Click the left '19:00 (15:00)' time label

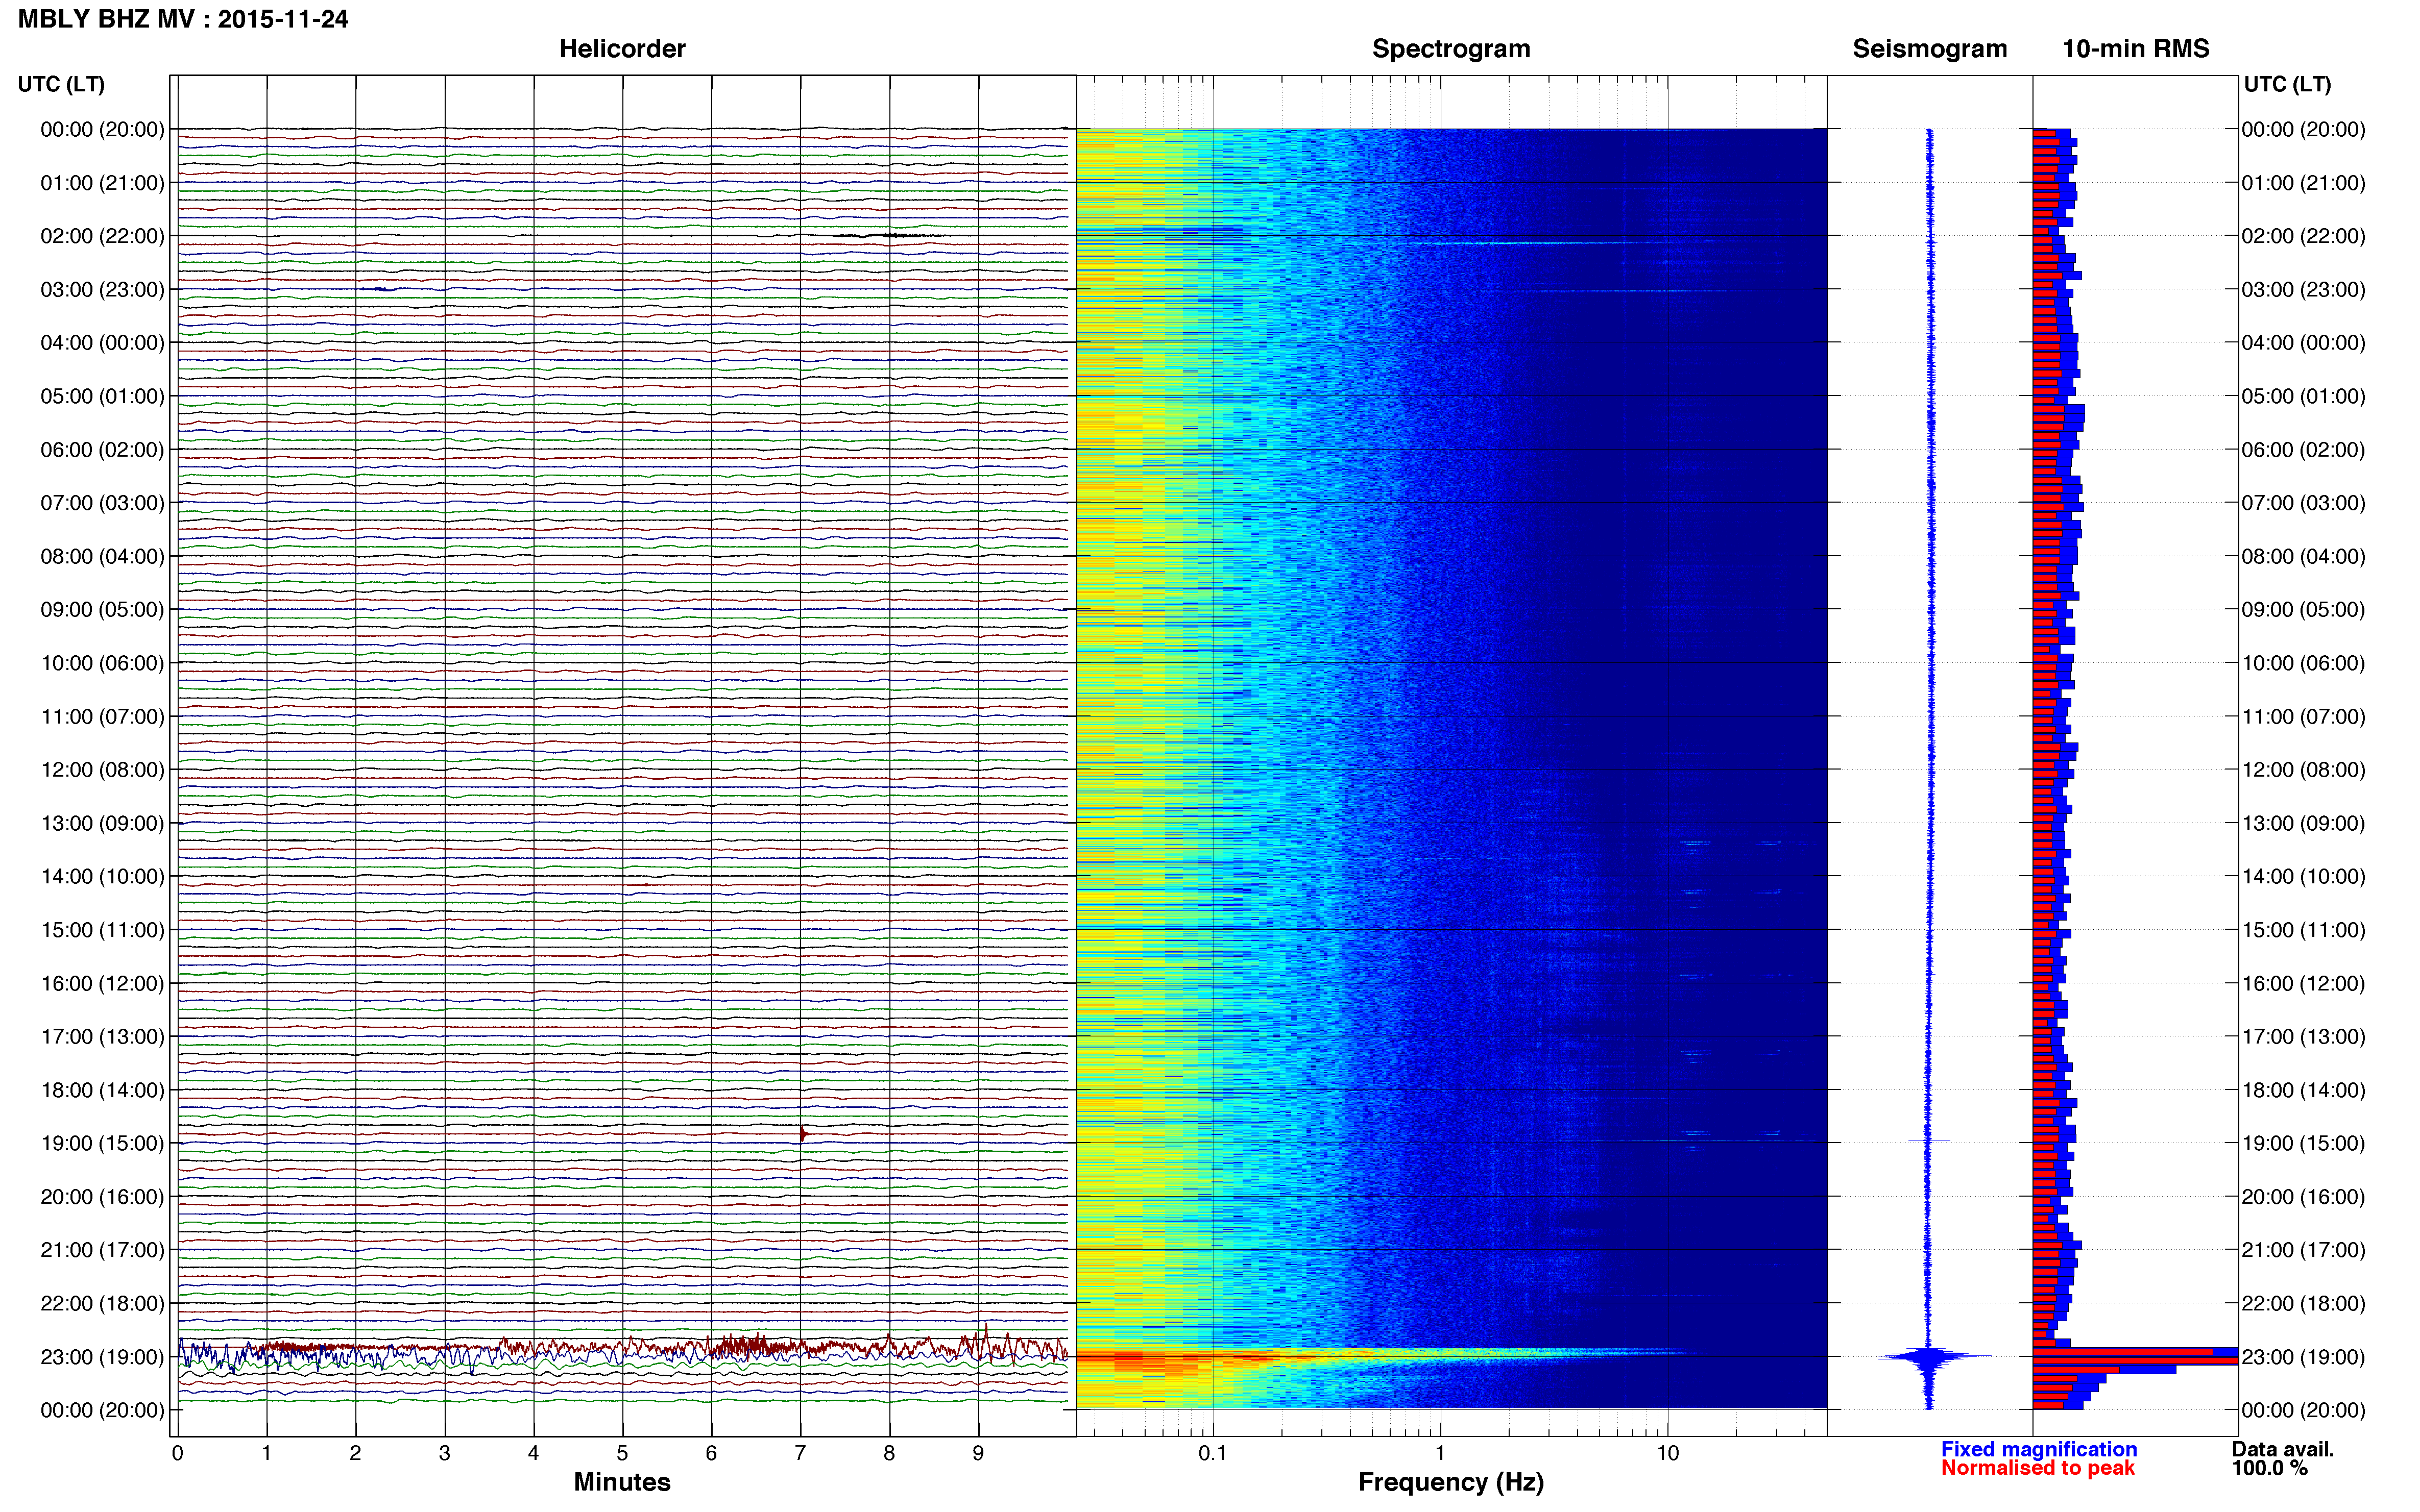(x=102, y=1143)
